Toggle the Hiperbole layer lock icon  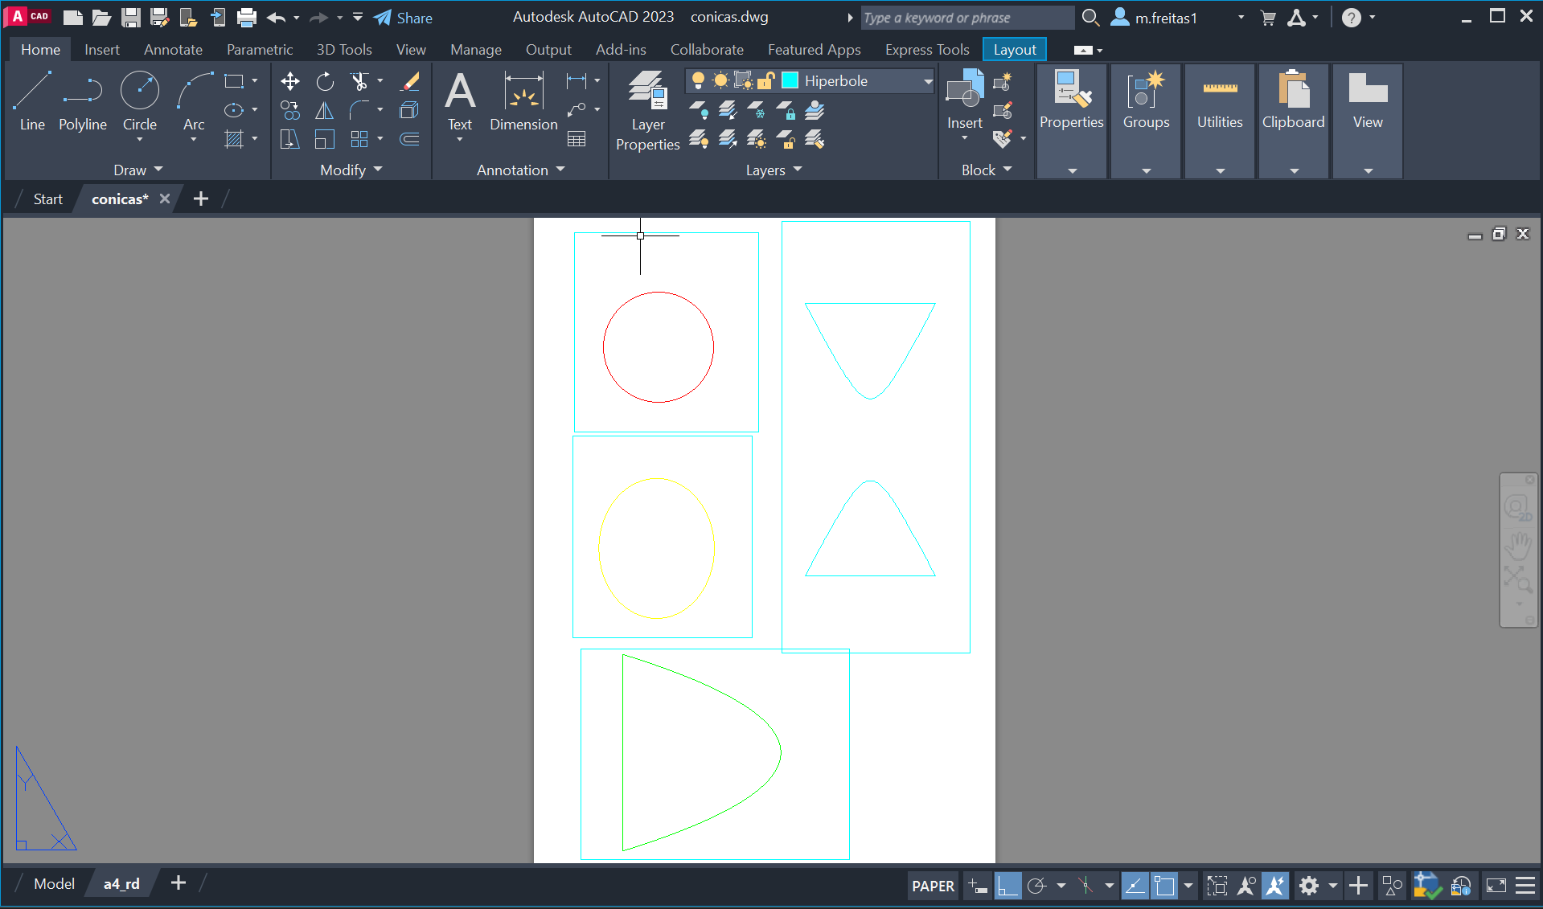[x=766, y=80]
